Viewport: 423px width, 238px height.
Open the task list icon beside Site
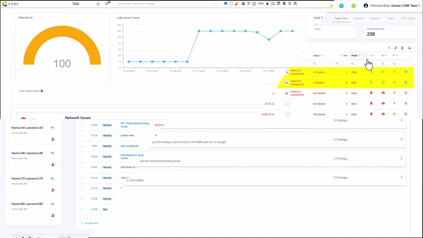tap(106, 4)
